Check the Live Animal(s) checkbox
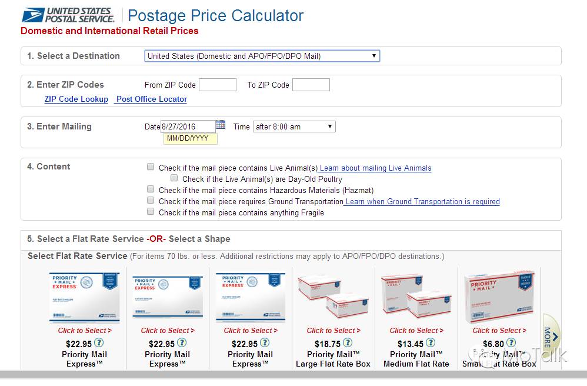The image size is (587, 386). click(x=151, y=167)
